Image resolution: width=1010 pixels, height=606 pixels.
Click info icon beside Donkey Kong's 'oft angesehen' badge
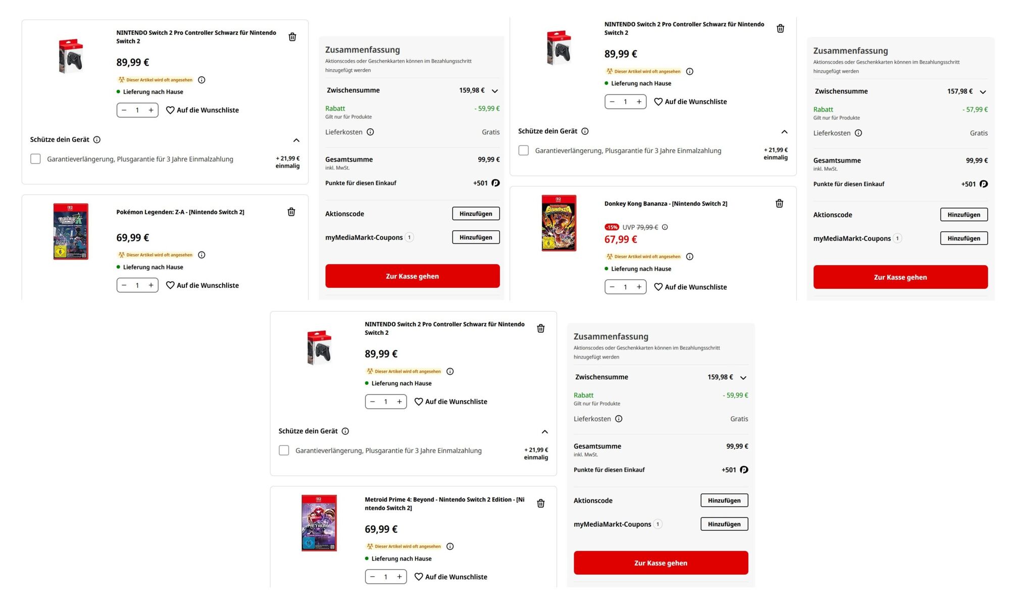coord(690,257)
